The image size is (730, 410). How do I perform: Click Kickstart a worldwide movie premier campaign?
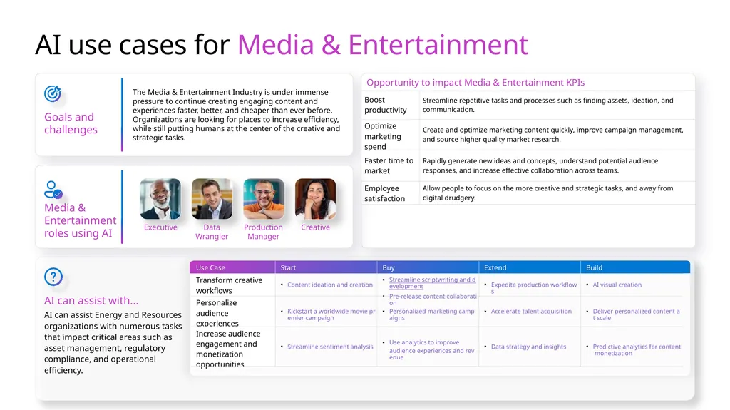(331, 314)
